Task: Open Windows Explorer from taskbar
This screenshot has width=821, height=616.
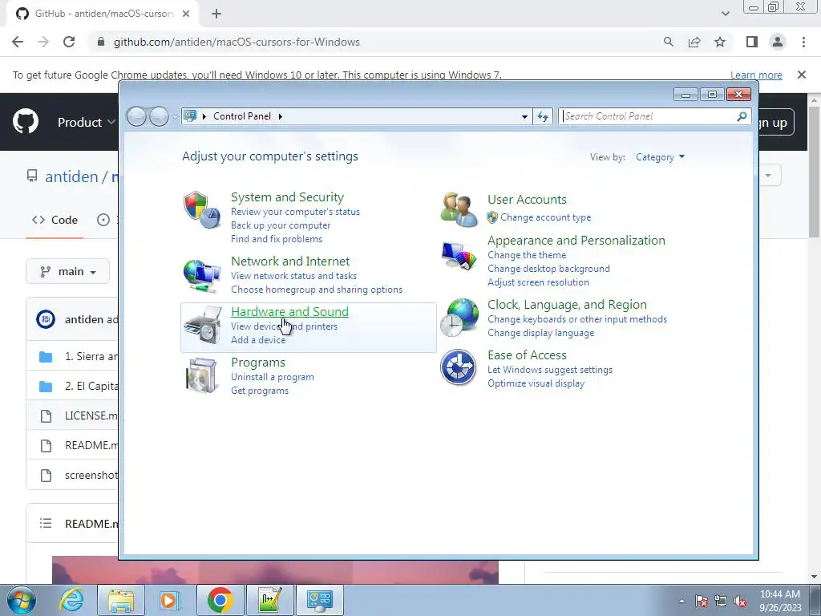Action: (x=121, y=600)
